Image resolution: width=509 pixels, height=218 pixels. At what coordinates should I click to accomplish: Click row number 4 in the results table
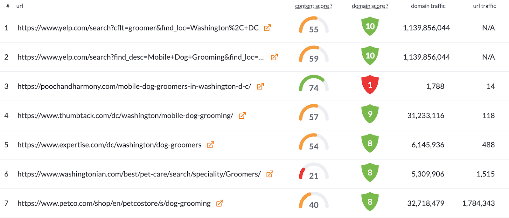6,116
